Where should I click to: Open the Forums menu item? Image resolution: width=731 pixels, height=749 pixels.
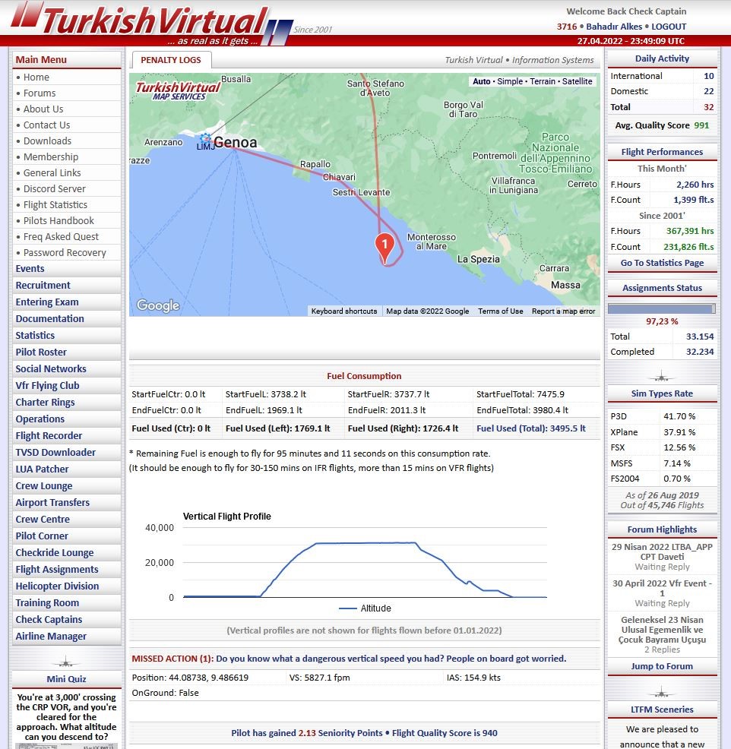click(40, 93)
